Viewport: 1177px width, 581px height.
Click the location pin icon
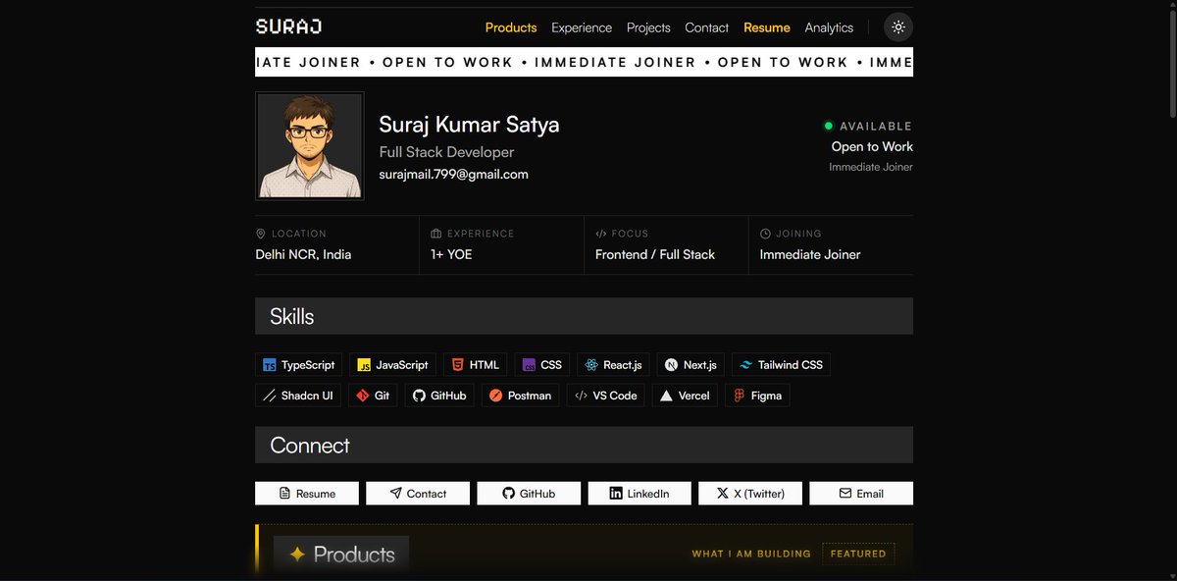click(261, 234)
